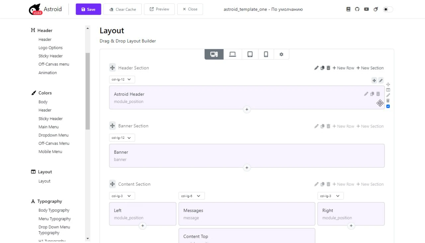Duplicate the Astroid Header element
Viewport: 425px width, 243px height.
coord(372,94)
